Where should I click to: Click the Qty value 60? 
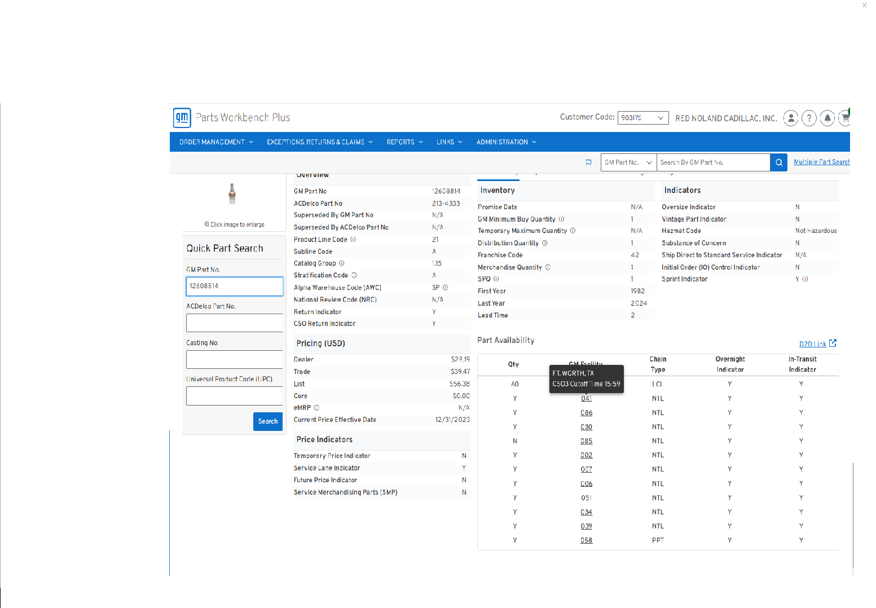tap(515, 384)
